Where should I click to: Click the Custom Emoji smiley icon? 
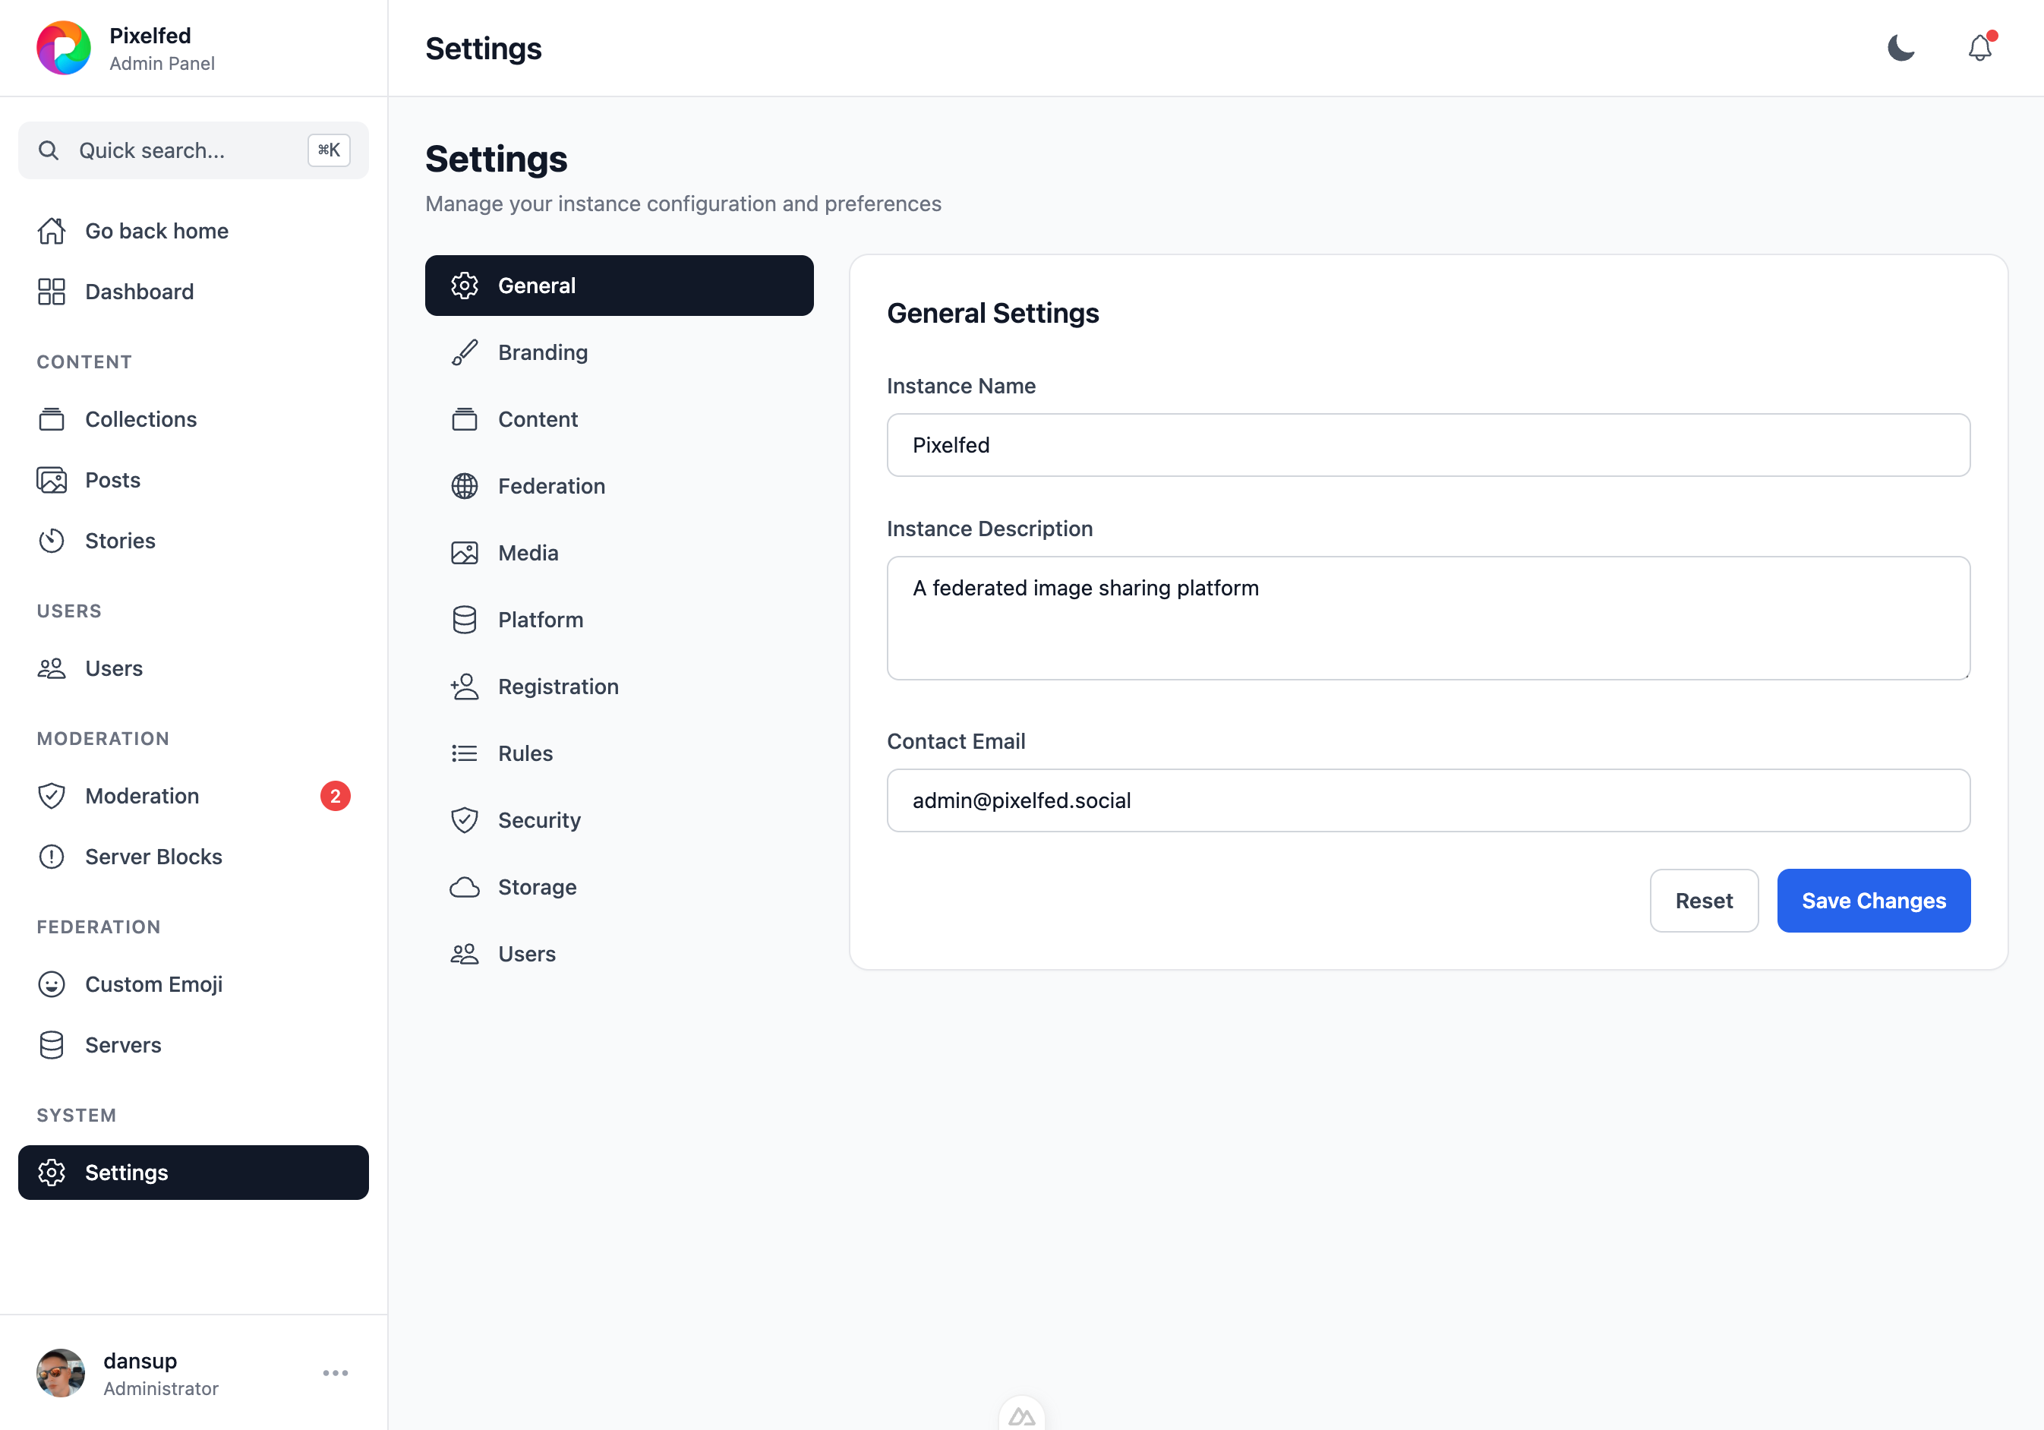pyautogui.click(x=52, y=984)
